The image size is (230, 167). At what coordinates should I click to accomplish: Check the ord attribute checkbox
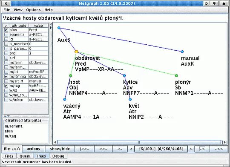pos(6,53)
